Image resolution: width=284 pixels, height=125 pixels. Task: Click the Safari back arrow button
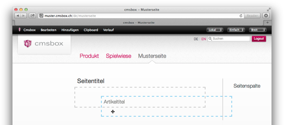[18, 16]
